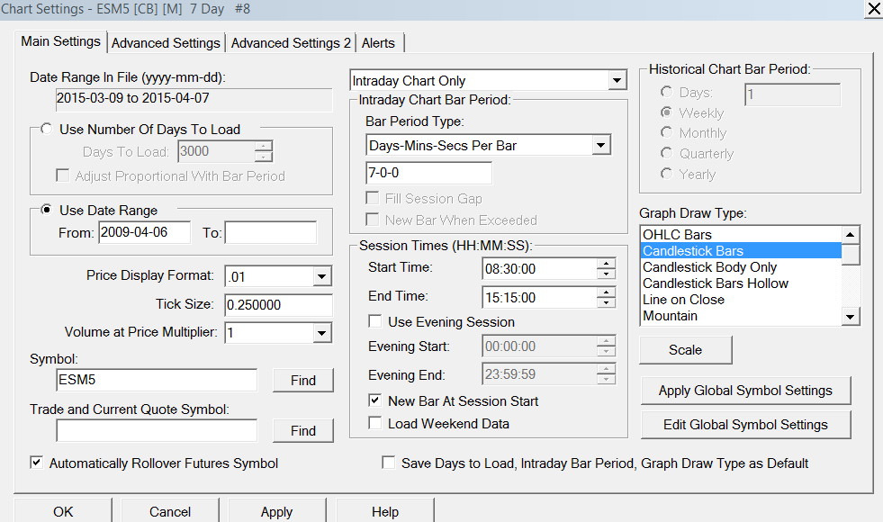This screenshot has width=883, height=522.
Task: Open the Alerts tab
Action: 378,43
